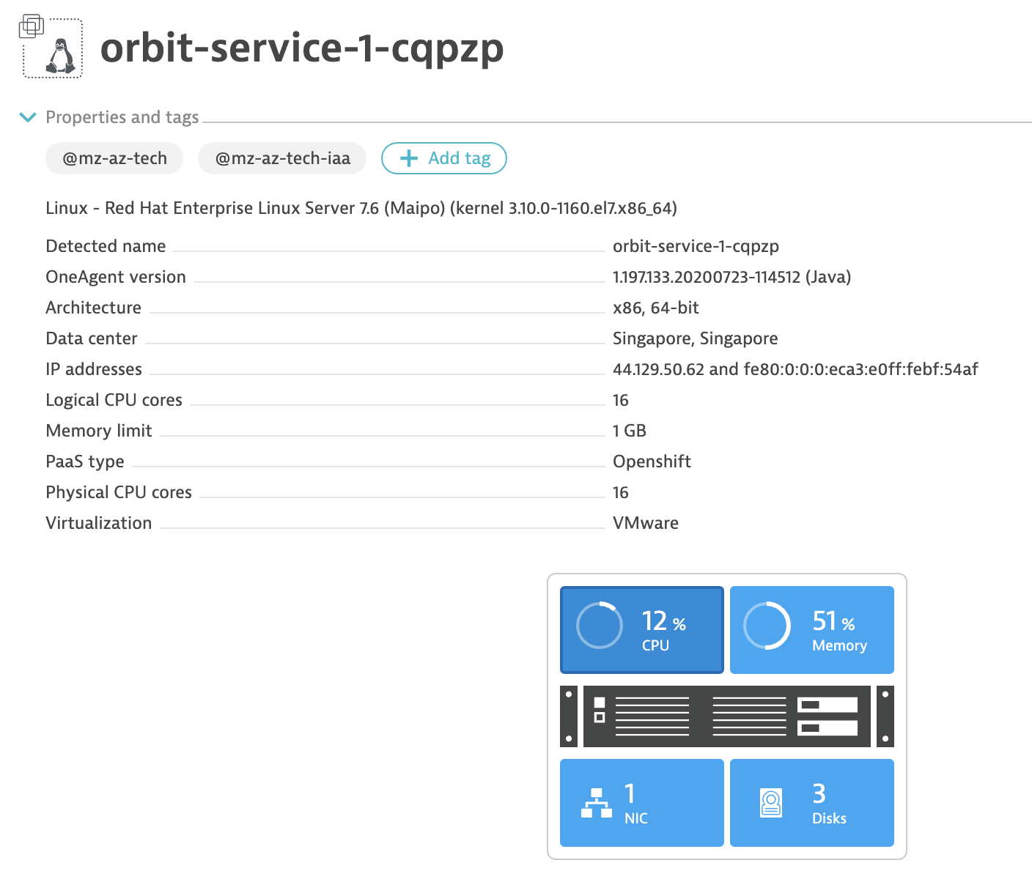Select the @mz-az-tech-iaa tag

coord(282,158)
